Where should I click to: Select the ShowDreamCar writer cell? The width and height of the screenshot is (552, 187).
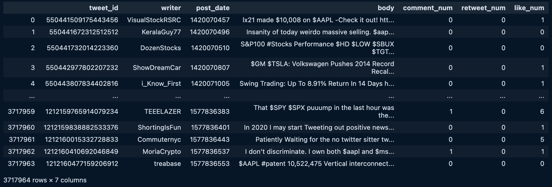(157, 68)
